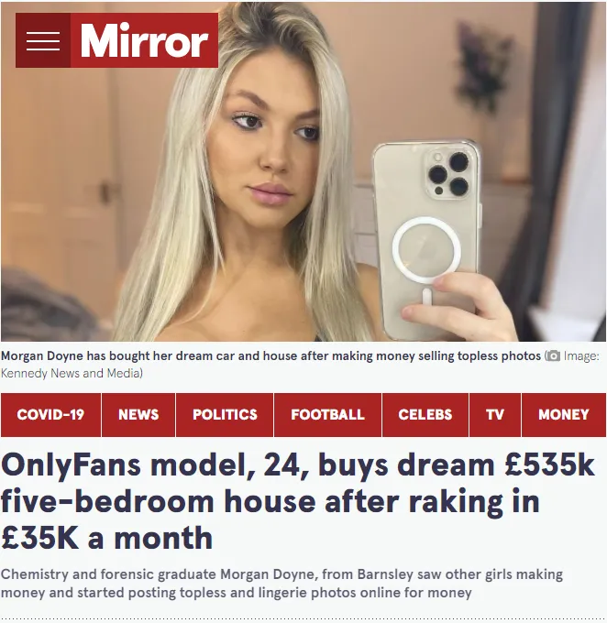This screenshot has width=607, height=623.
Task: Click the photo caption about Morgan Doyne
Action: (270, 356)
